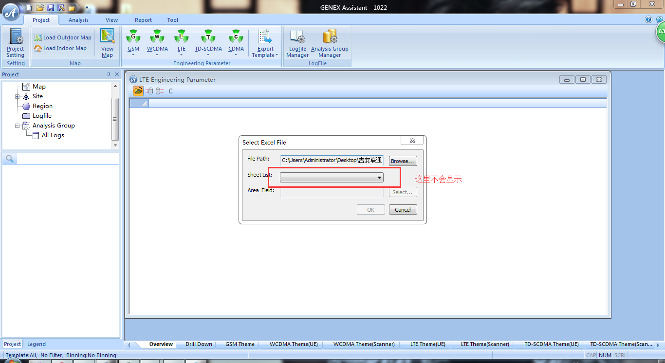Viewport: 665px width, 363px height.
Task: Click the Open folder quick access icon
Action: 40,8
